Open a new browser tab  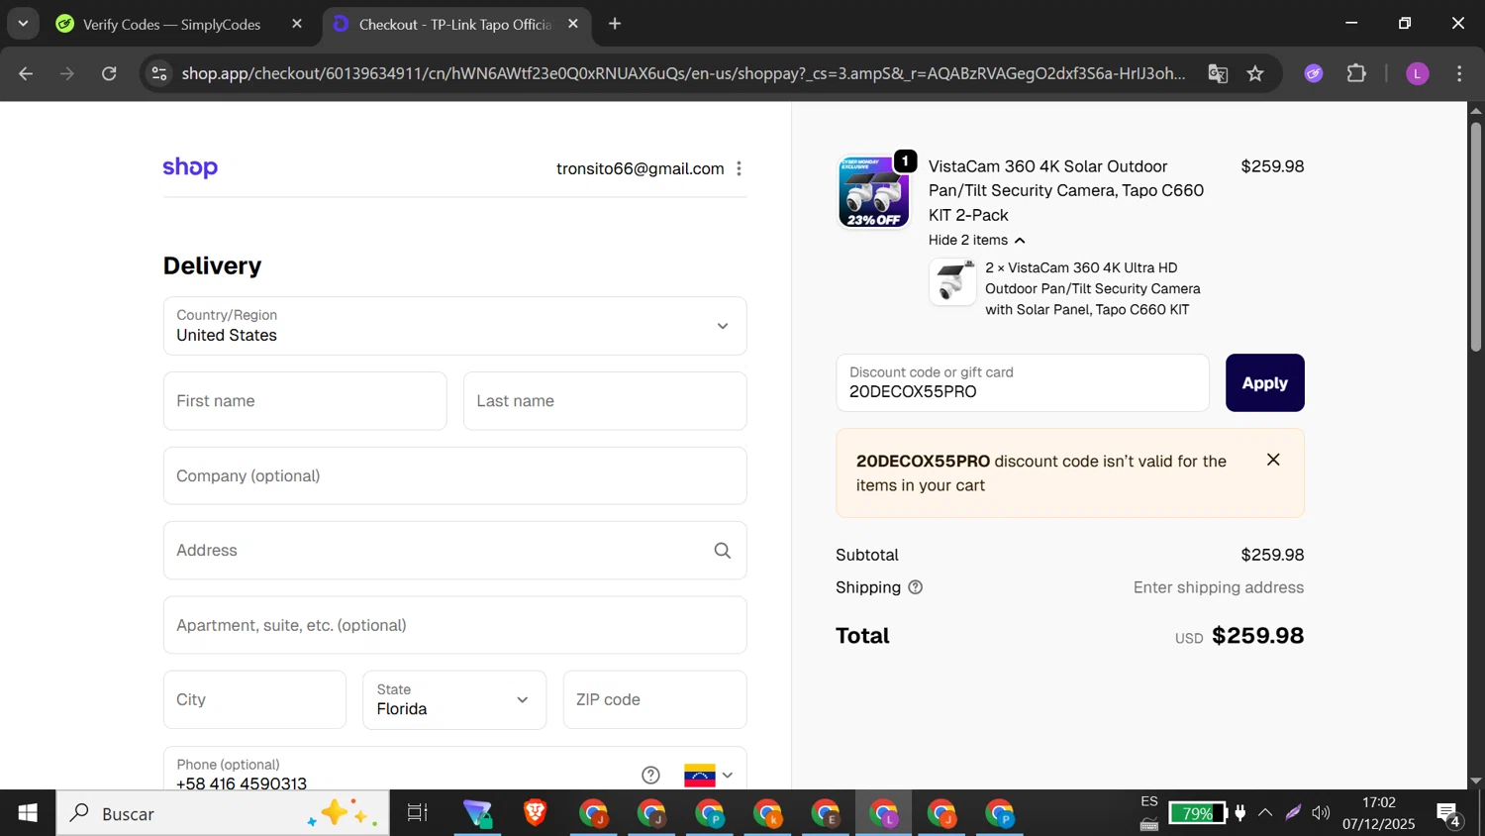[615, 24]
